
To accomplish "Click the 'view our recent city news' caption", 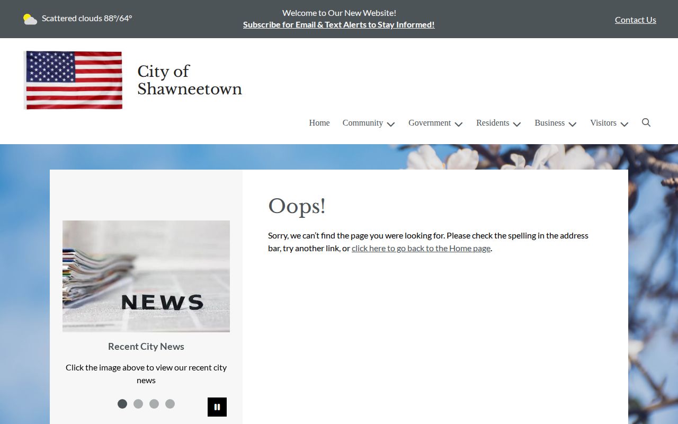I will coord(146,374).
